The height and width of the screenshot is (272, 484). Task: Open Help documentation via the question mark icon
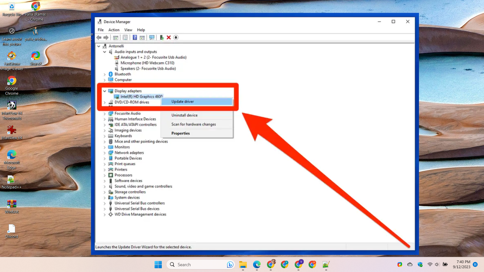(x=135, y=38)
